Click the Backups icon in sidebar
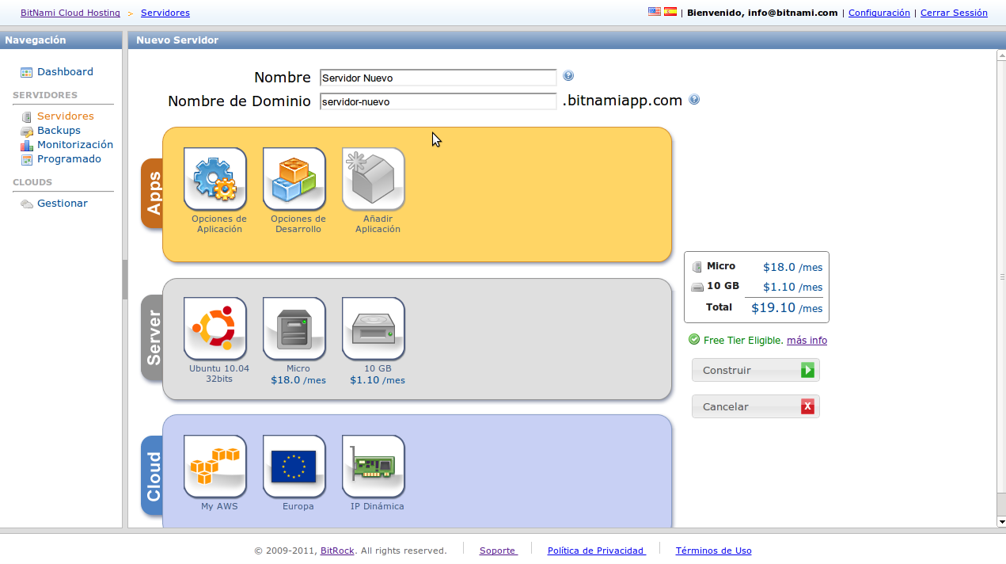Image resolution: width=1006 pixels, height=564 pixels. click(x=27, y=131)
